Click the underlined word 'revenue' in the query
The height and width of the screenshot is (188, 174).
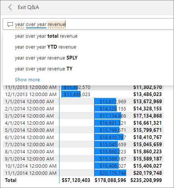(x=56, y=24)
